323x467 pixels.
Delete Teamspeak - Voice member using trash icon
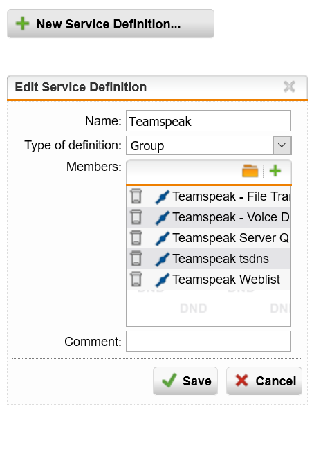[136, 217]
